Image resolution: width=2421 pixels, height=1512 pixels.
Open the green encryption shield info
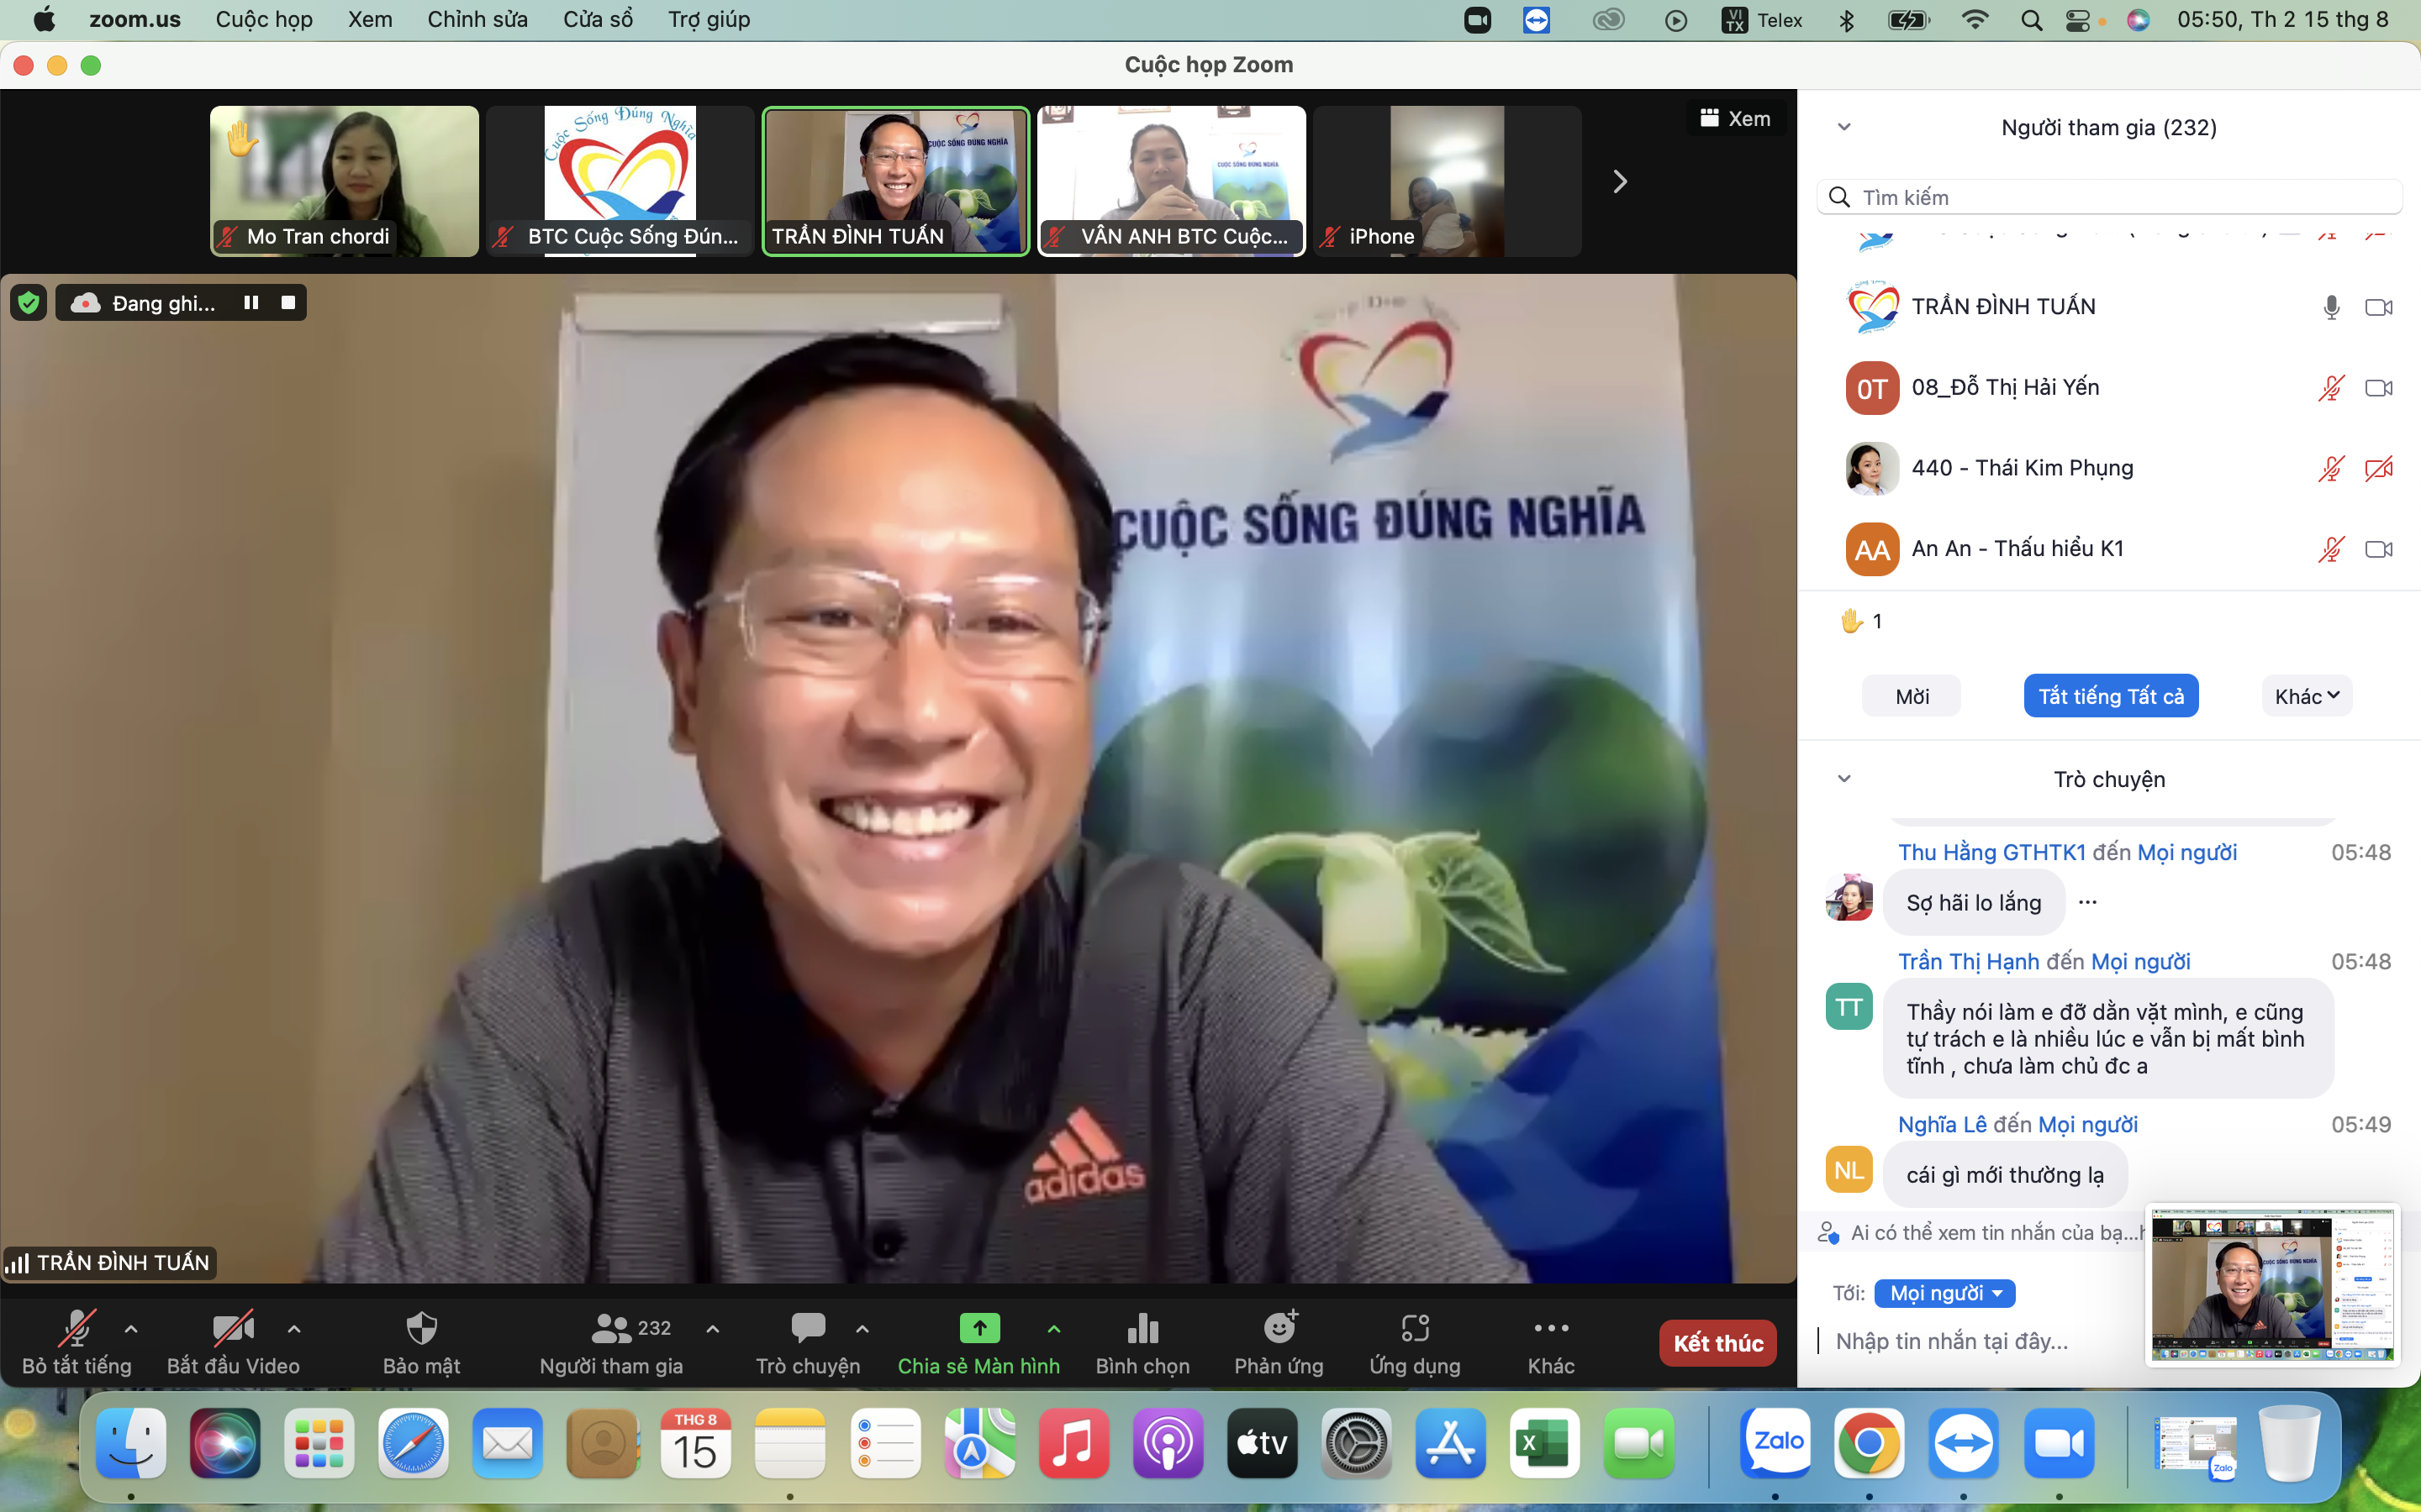29,303
